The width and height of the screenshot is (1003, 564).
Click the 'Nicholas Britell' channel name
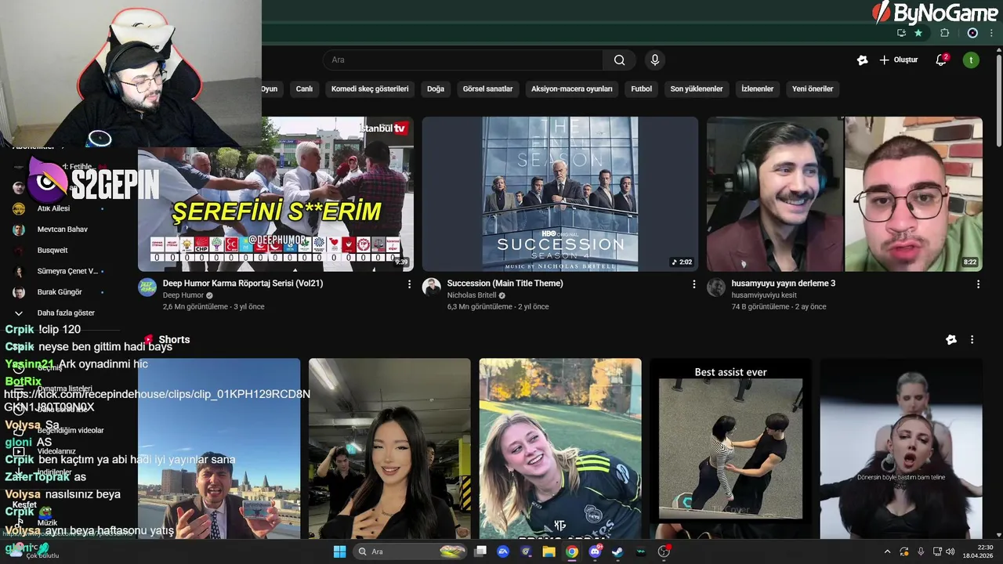472,295
